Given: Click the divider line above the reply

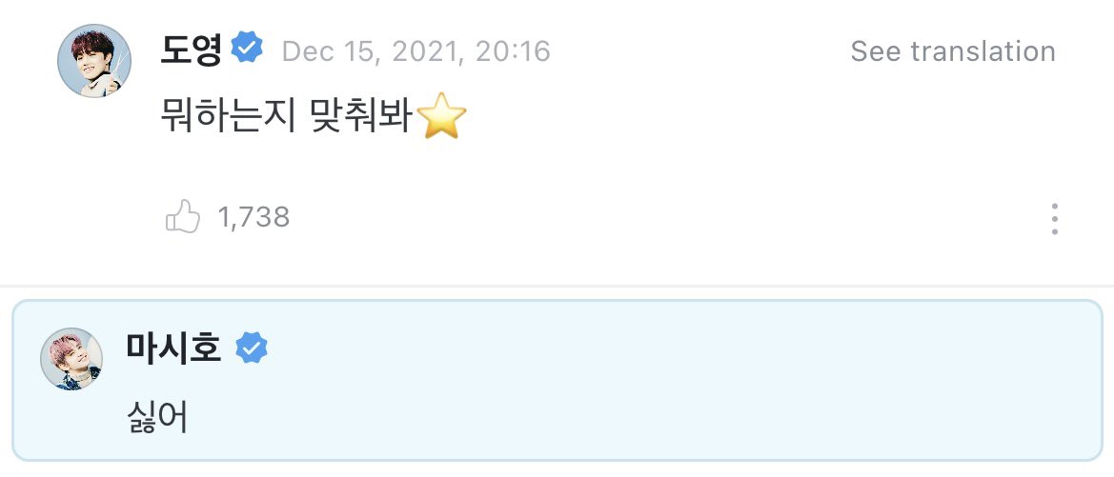Looking at the screenshot, I should click(x=557, y=286).
